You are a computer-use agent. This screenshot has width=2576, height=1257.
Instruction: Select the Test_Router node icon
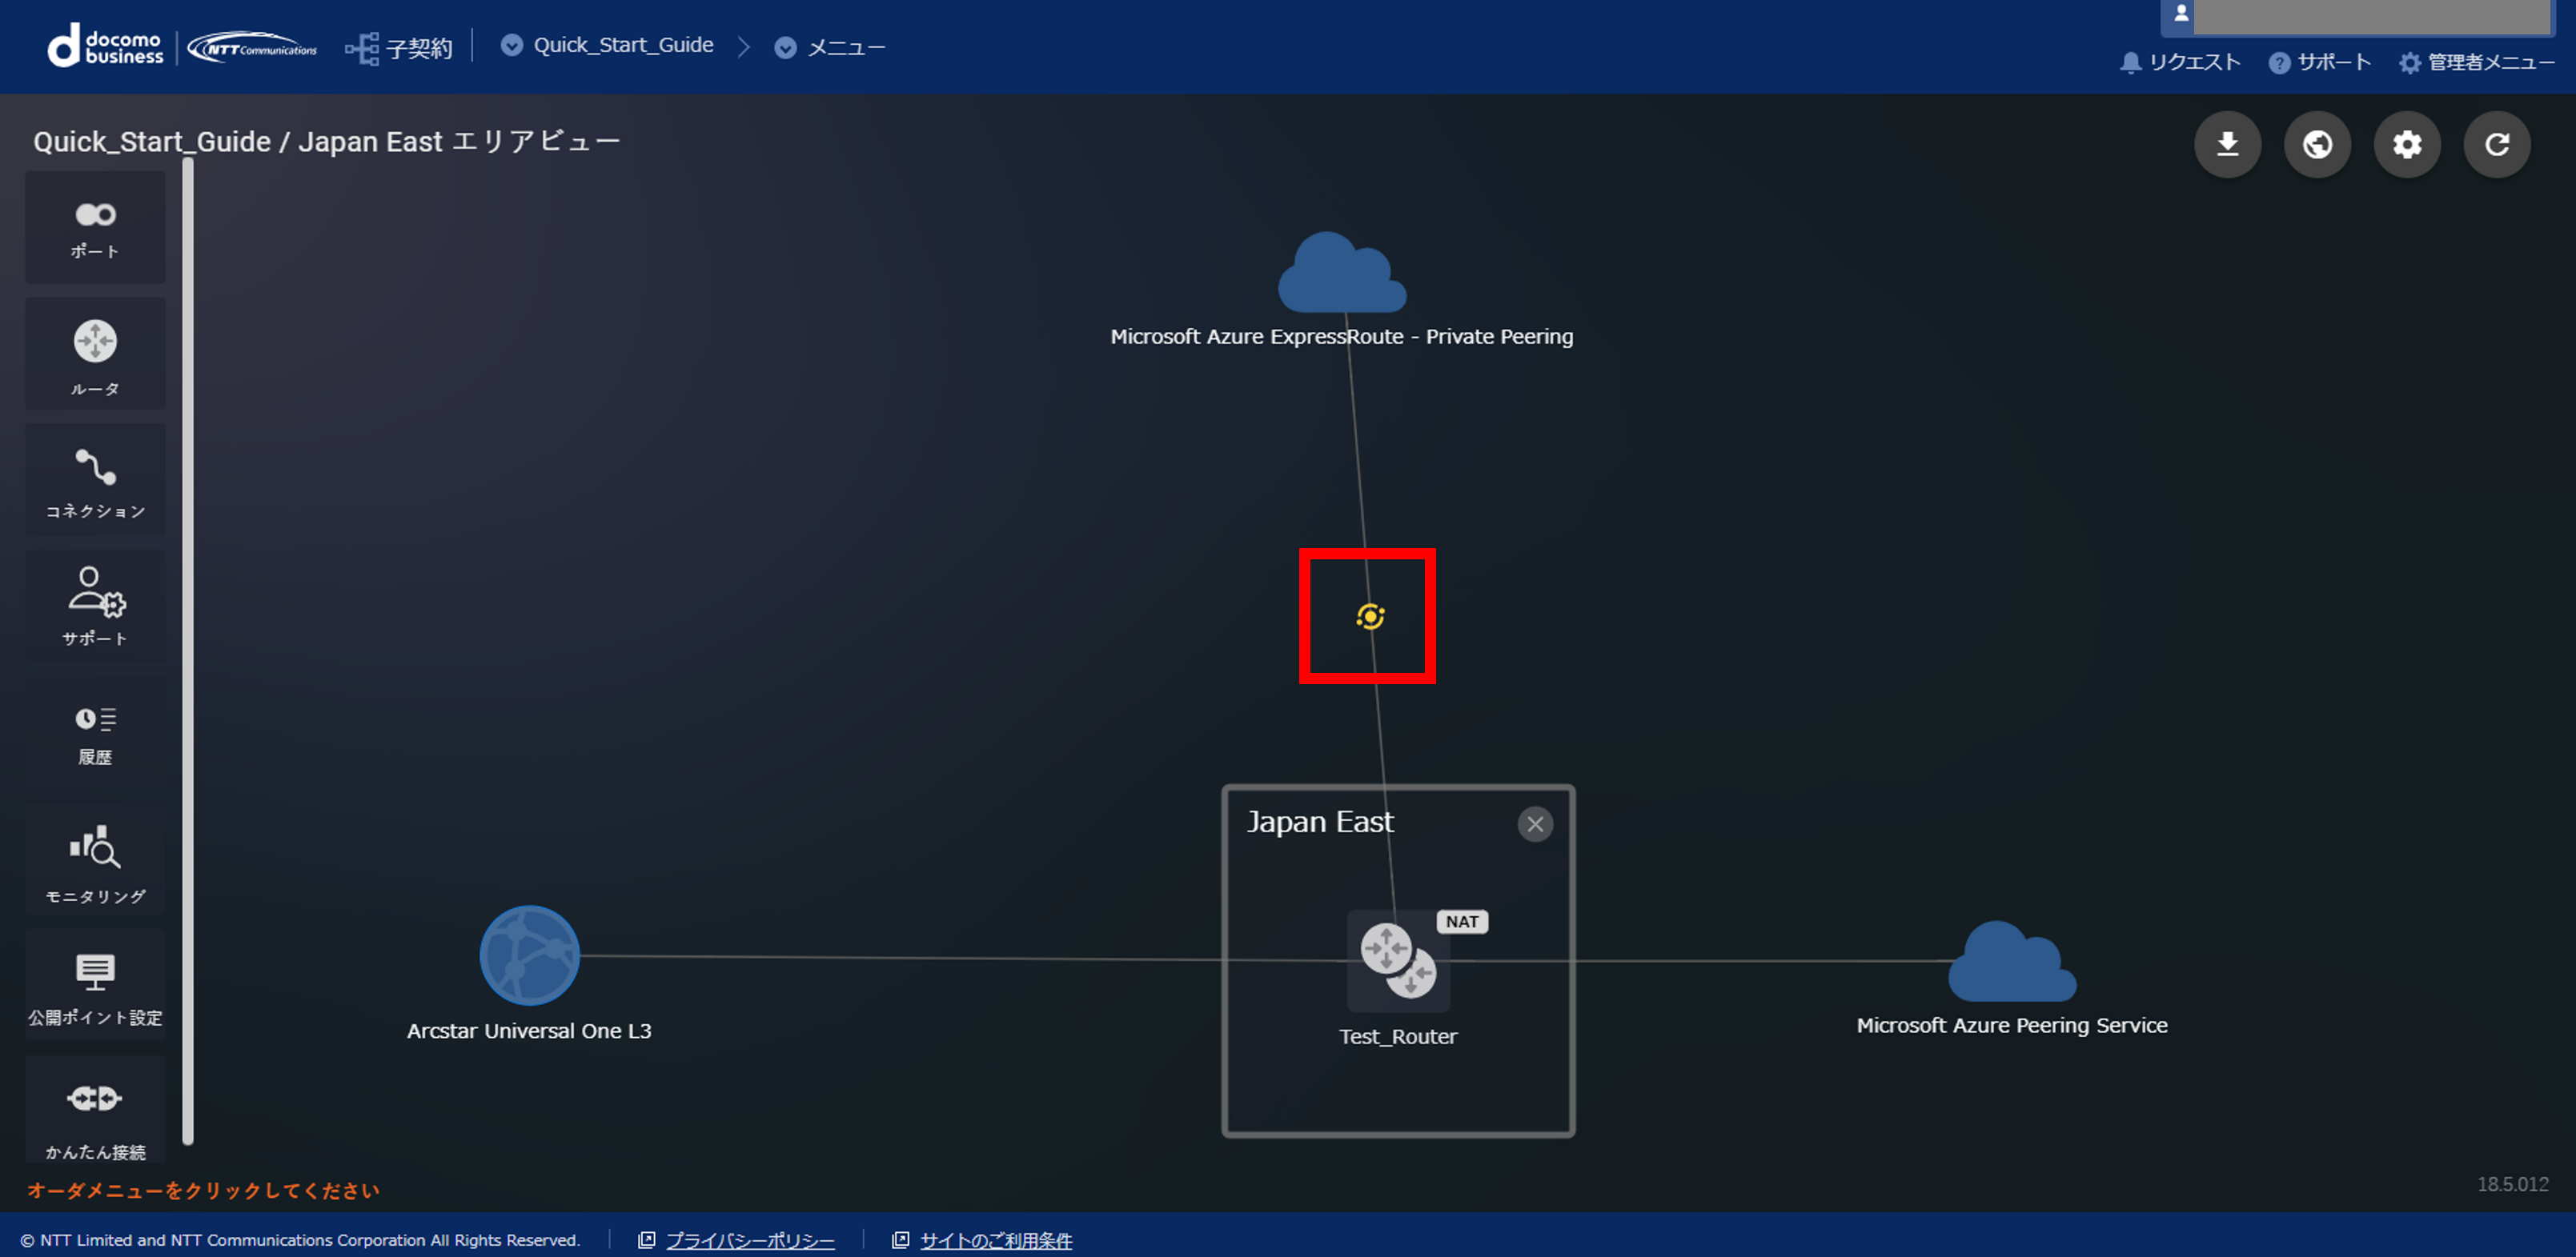tap(1398, 961)
